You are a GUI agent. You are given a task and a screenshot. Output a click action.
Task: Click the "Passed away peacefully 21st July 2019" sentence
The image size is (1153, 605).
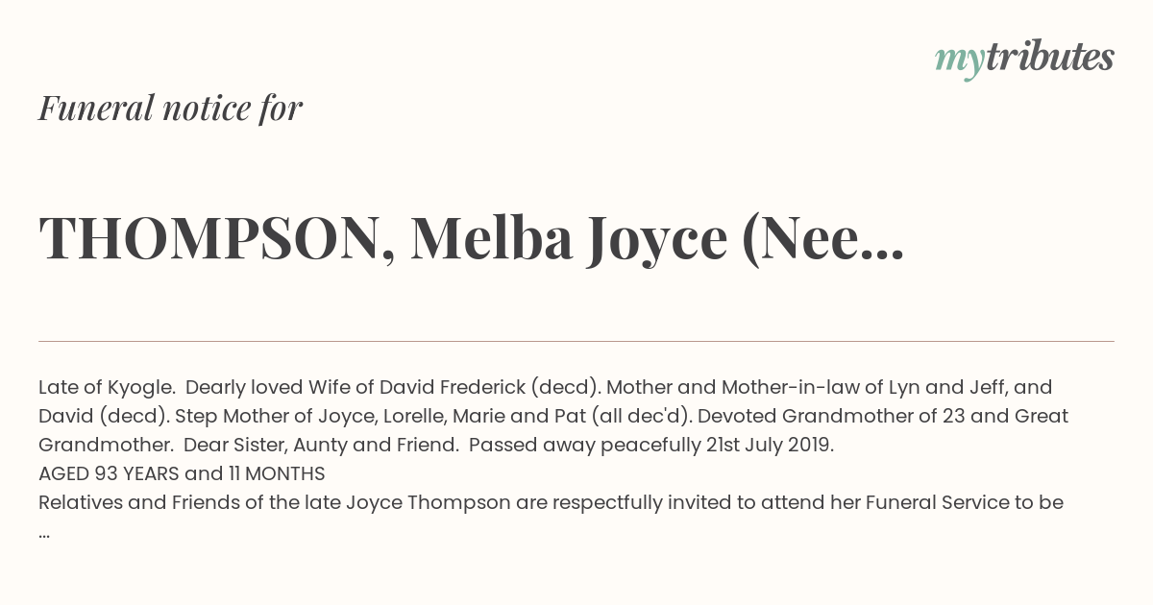pyautogui.click(x=650, y=445)
